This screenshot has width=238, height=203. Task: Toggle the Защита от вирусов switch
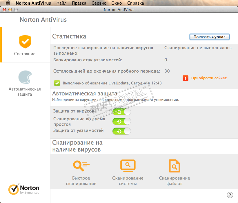point(121,112)
